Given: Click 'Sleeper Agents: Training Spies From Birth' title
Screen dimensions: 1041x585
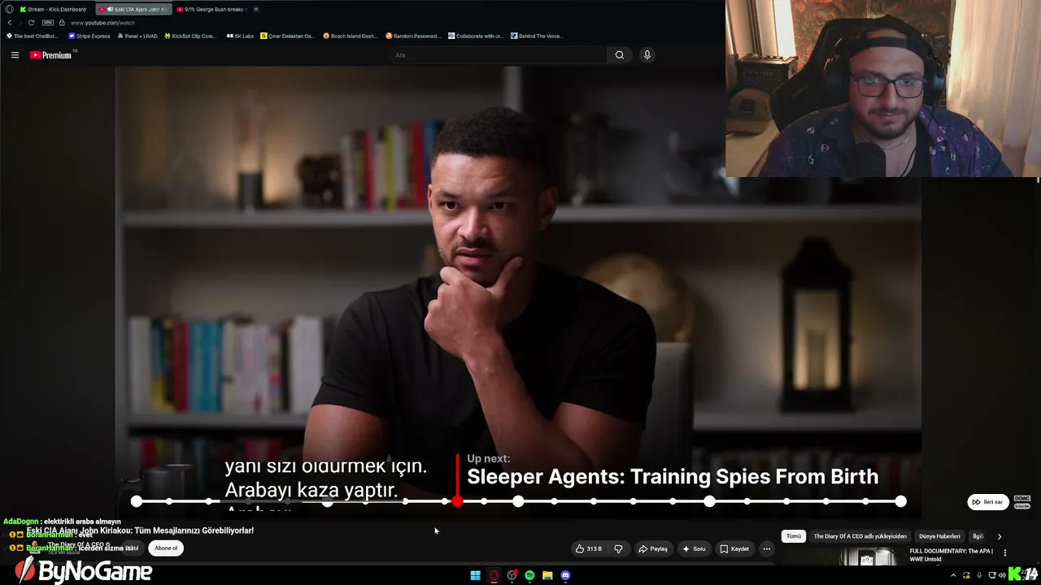Looking at the screenshot, I should [x=673, y=477].
